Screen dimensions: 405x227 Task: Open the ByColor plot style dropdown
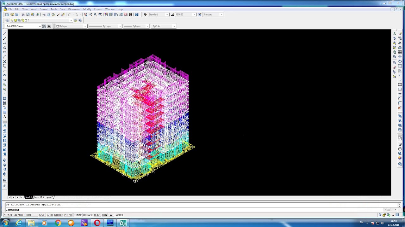[164, 26]
